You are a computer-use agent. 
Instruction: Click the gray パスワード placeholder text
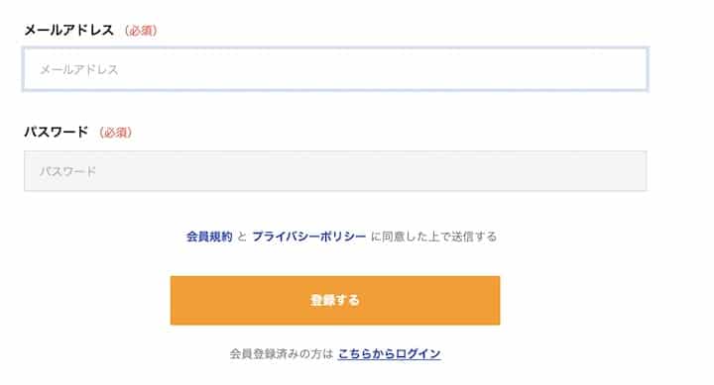click(x=67, y=171)
